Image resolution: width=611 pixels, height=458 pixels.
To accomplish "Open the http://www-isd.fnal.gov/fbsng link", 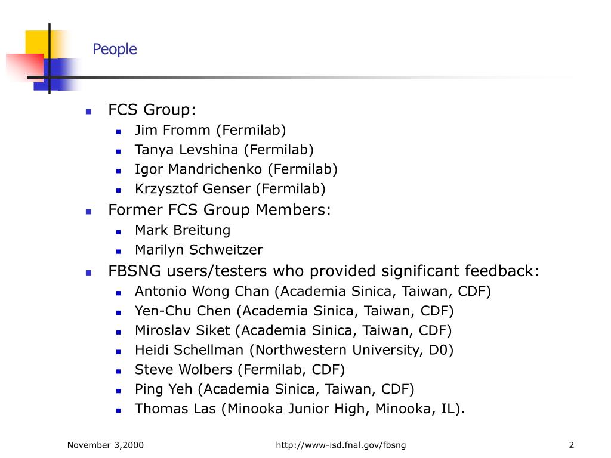I will tap(341, 445).
